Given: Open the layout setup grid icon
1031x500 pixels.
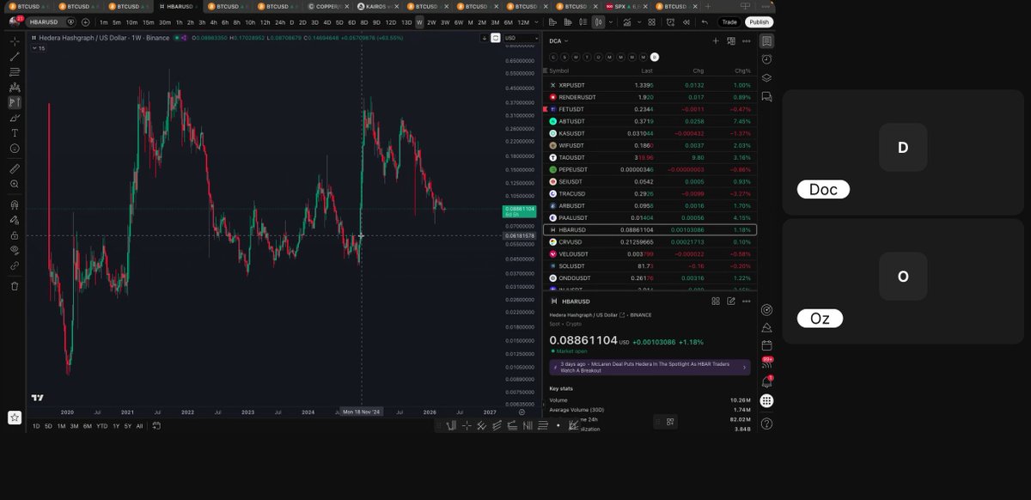Looking at the screenshot, I should pyautogui.click(x=652, y=22).
